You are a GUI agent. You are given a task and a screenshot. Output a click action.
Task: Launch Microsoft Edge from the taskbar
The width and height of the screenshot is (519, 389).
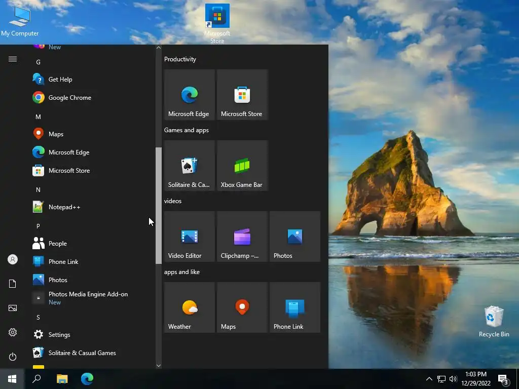coord(87,379)
